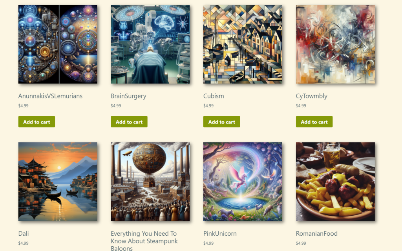Viewport: 402px width, 251px height.
Task: Follow the Cubism title link
Action: [x=214, y=96]
